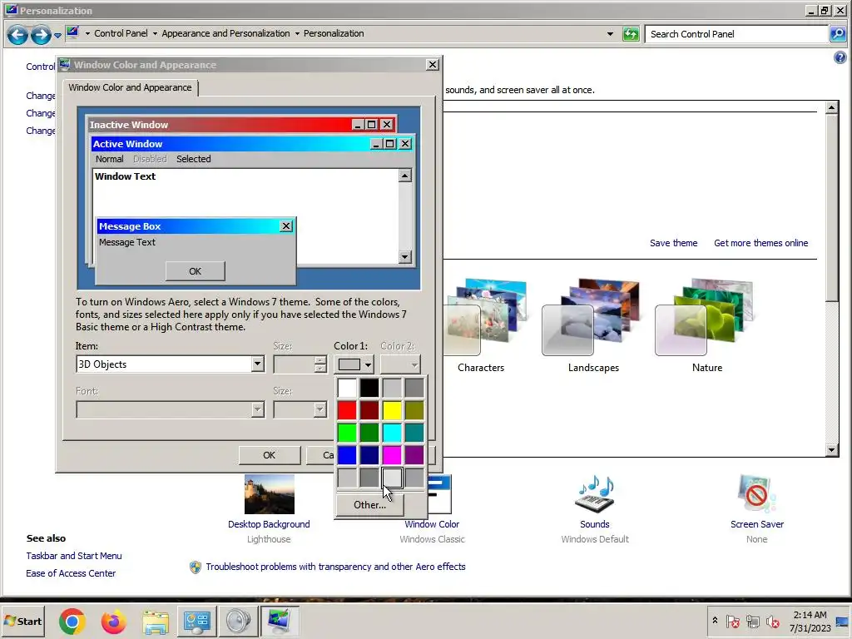Screen dimensions: 852x639
Task: Click the speaker app taskbar icon
Action: pyautogui.click(x=238, y=621)
